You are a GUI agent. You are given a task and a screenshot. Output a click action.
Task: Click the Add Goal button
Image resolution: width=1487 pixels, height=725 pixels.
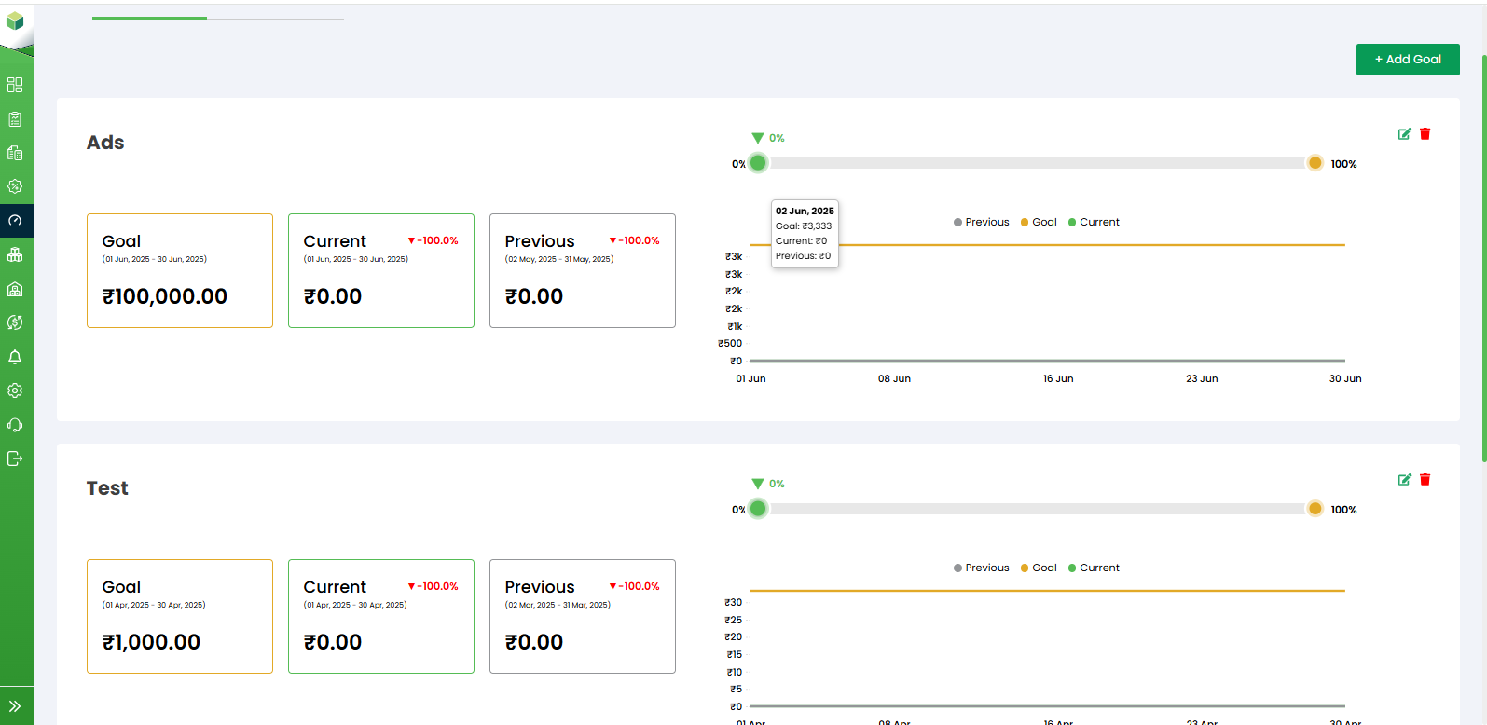tap(1407, 60)
